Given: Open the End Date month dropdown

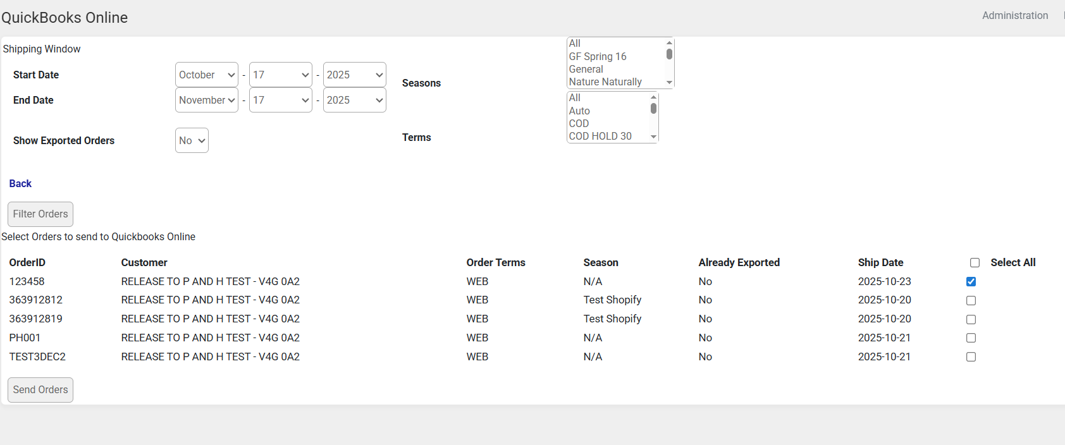Looking at the screenshot, I should tap(206, 100).
